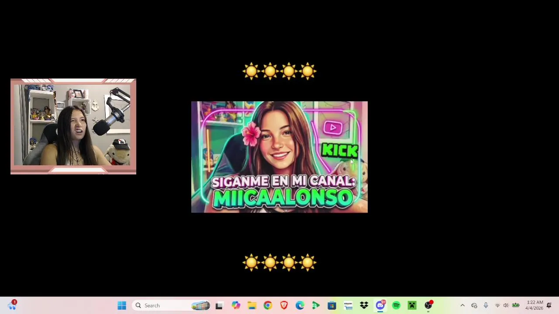Open the green play-arrow app on taskbar
Screen dimensions: 559x314
click(316, 305)
